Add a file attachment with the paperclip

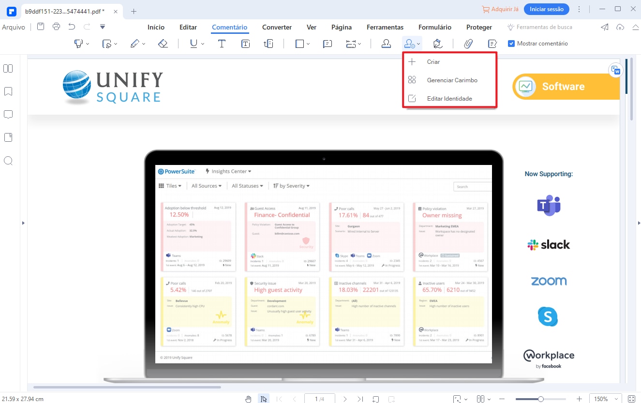[x=468, y=44]
